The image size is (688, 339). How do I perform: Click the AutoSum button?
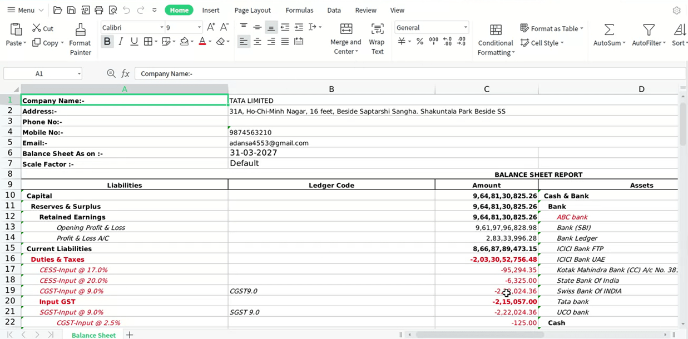click(x=609, y=35)
